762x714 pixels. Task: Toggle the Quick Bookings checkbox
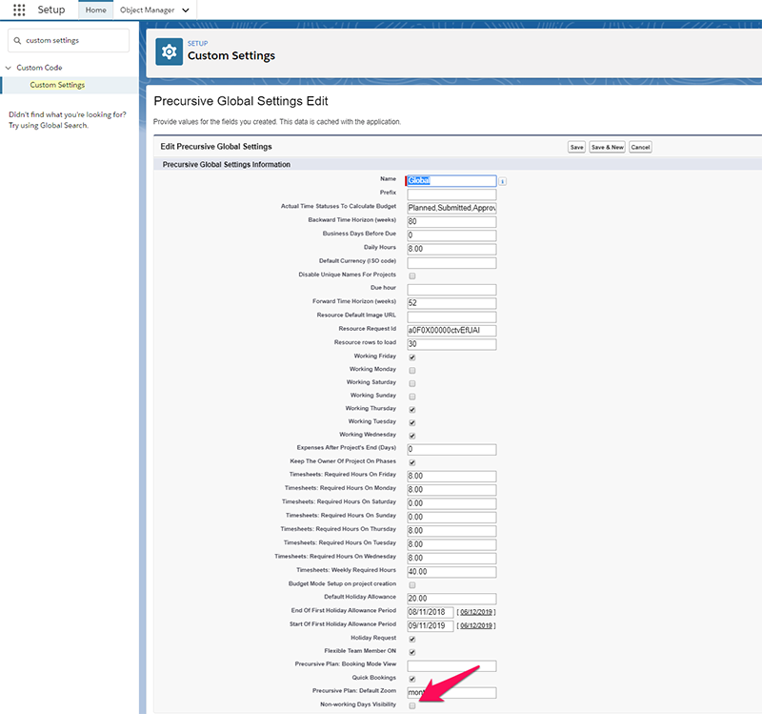click(412, 679)
